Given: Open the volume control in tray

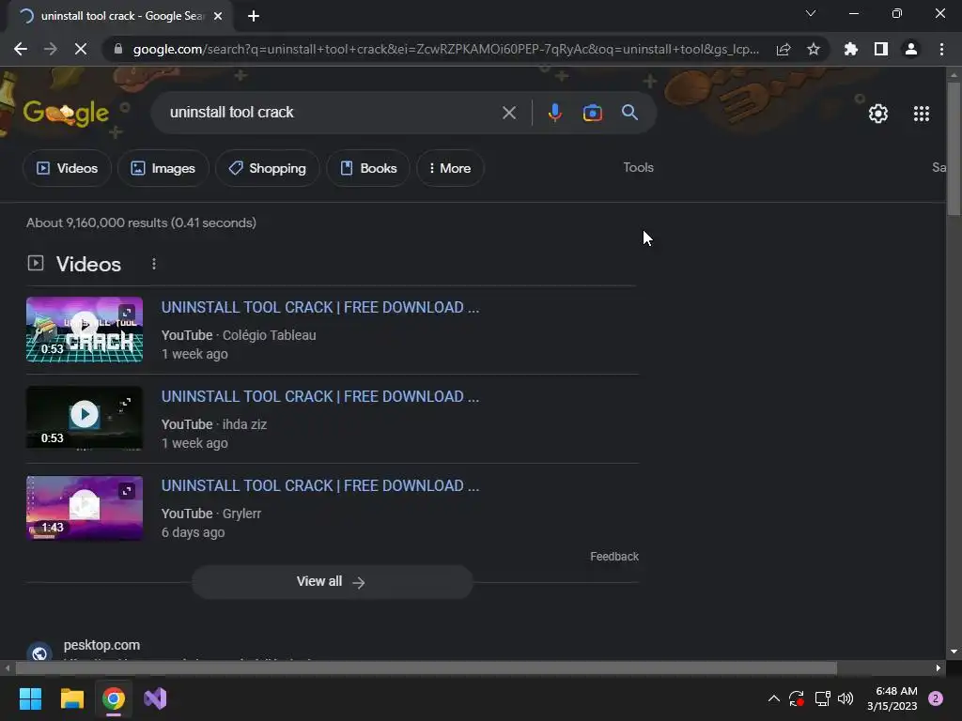Looking at the screenshot, I should [846, 698].
